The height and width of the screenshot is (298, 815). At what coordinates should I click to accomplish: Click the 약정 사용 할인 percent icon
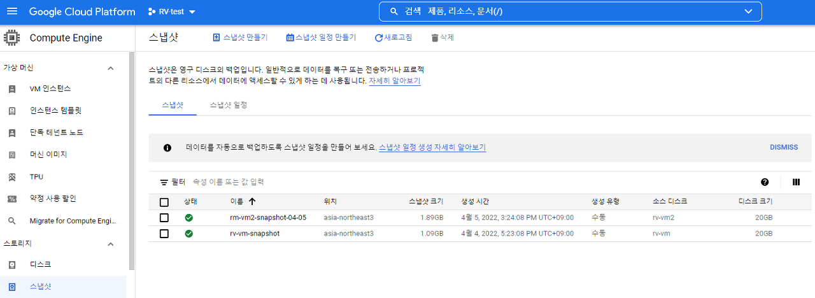click(11, 199)
